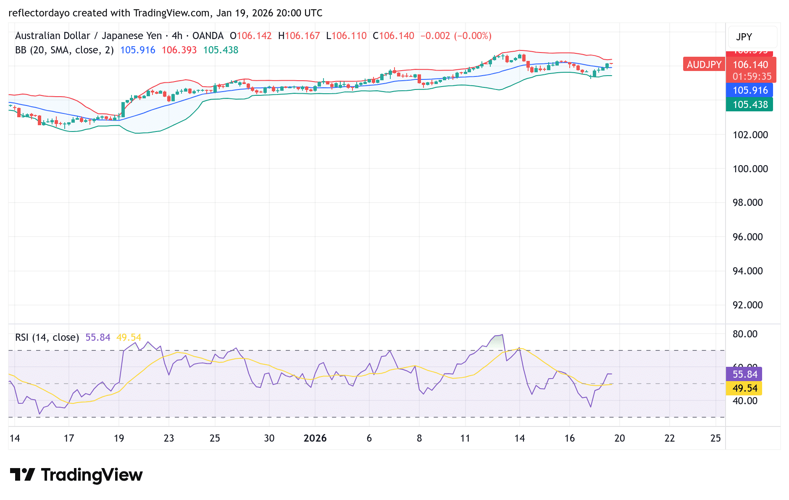Screen dimensions: 789x500
Task: Click 2026 on the time axis
Action: pos(315,438)
